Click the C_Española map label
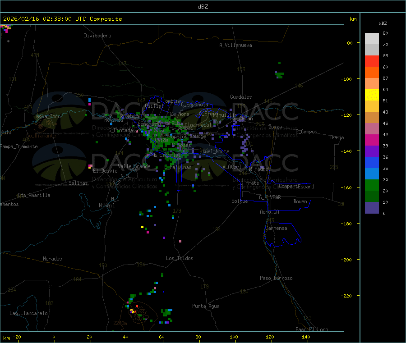406x343 pixels. [x=194, y=105]
